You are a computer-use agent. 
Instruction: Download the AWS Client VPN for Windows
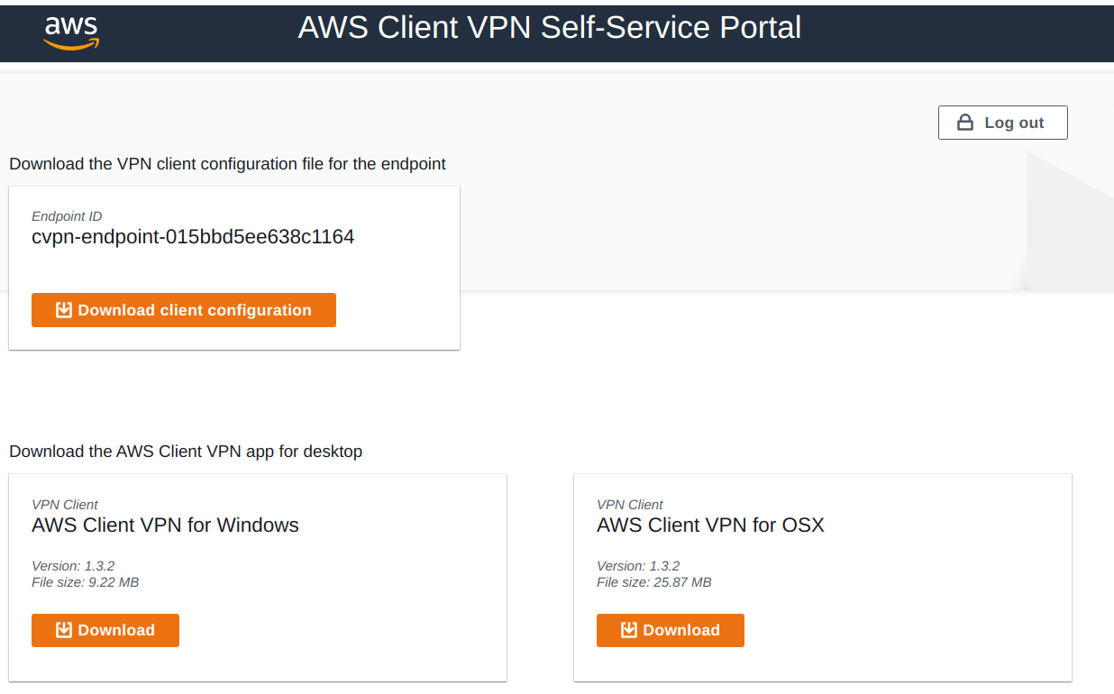pyautogui.click(x=105, y=630)
